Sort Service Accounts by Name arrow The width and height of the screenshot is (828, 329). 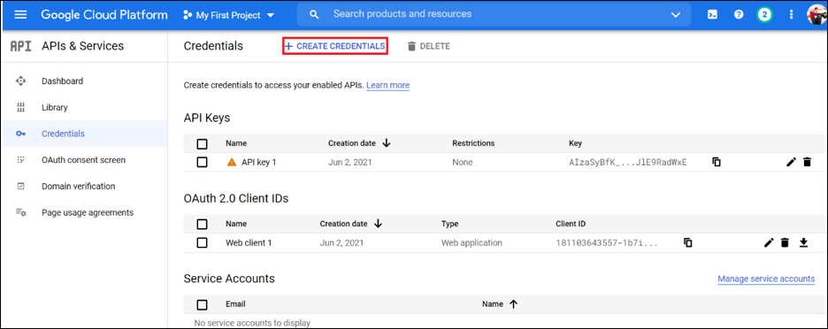[513, 303]
